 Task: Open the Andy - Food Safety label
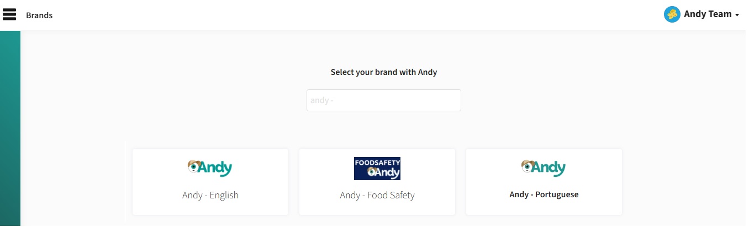click(377, 195)
